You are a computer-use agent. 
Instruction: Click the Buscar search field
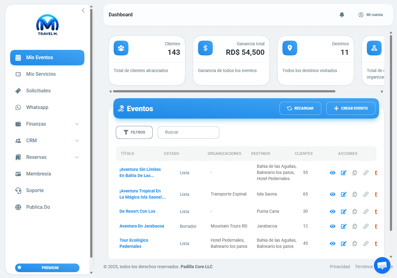pos(188,132)
